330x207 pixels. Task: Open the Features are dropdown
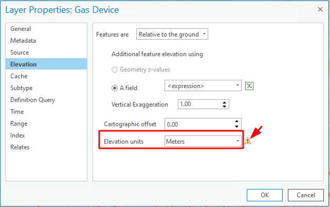[x=172, y=34]
